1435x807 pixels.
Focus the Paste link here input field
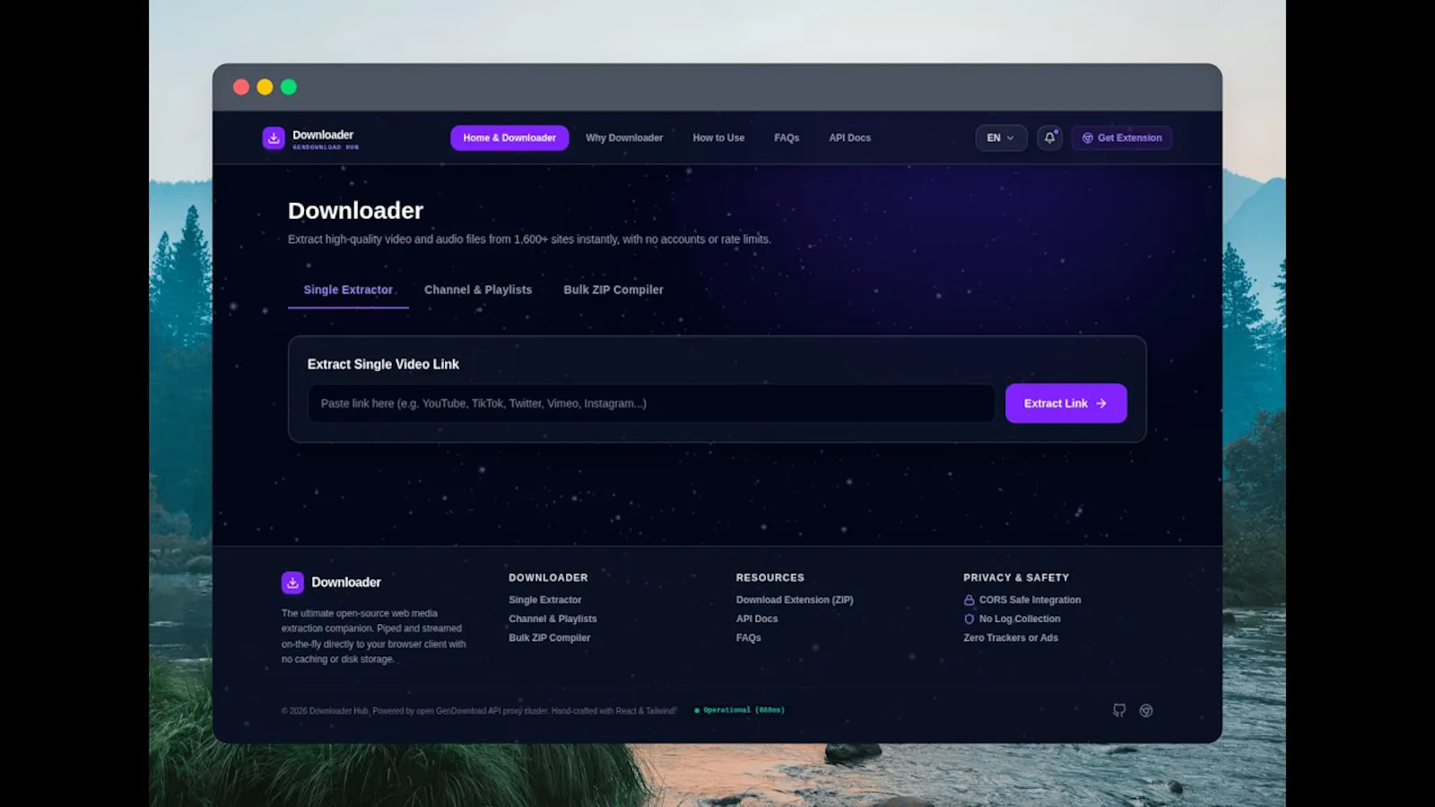(x=651, y=403)
